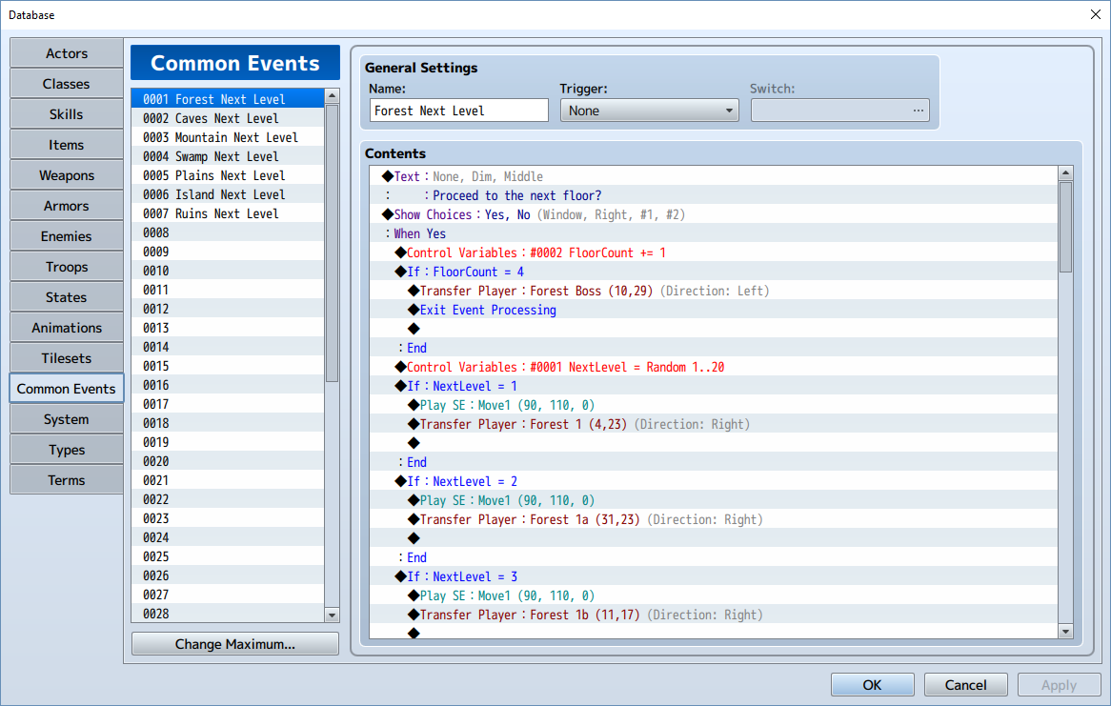Switch to the Actors tab
The height and width of the screenshot is (706, 1111).
coord(67,53)
